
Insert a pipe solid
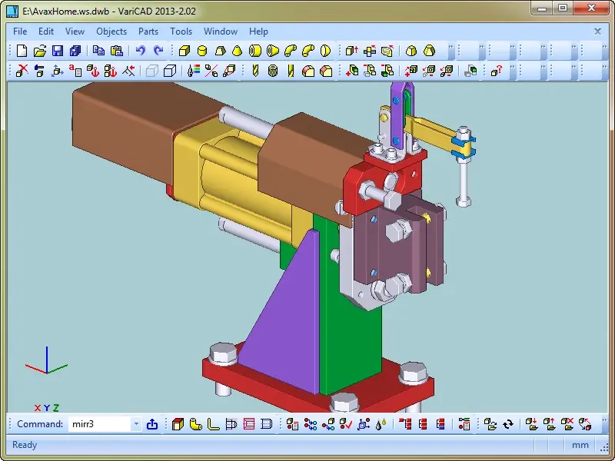[255, 51]
